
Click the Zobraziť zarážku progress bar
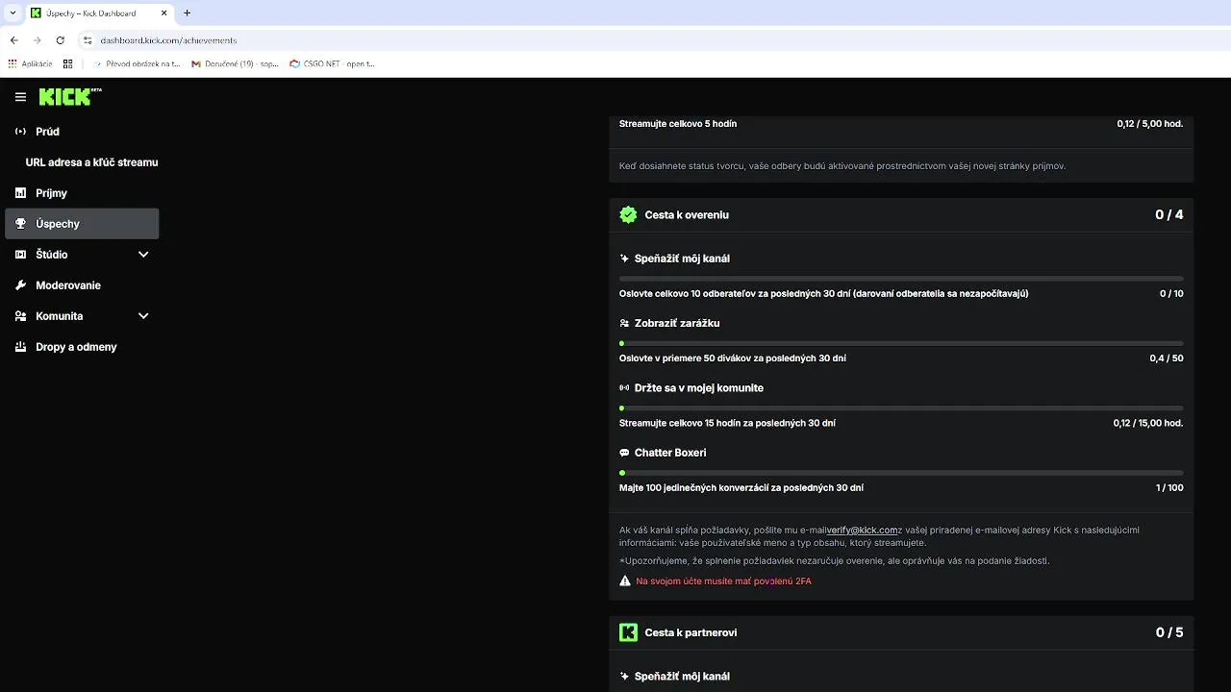coord(901,343)
